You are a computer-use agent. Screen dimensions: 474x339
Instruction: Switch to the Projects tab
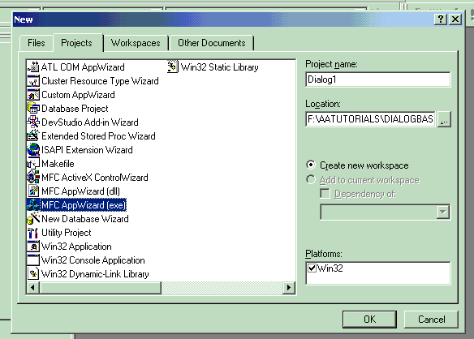[x=77, y=43]
